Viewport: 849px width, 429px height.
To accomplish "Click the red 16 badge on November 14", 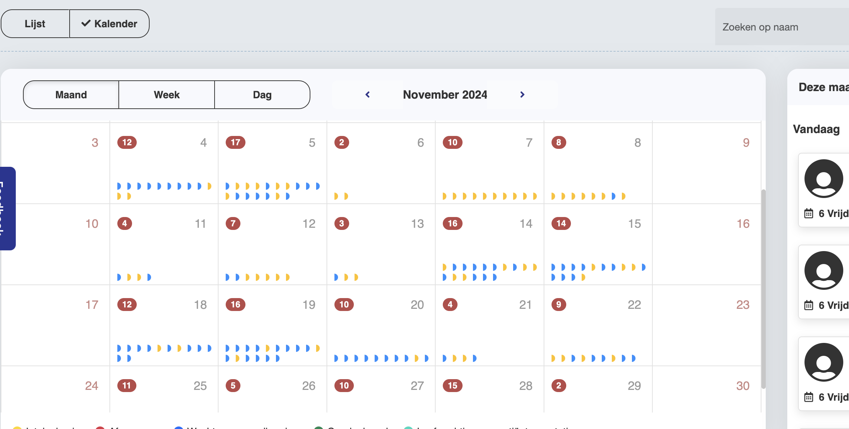I will [x=452, y=223].
